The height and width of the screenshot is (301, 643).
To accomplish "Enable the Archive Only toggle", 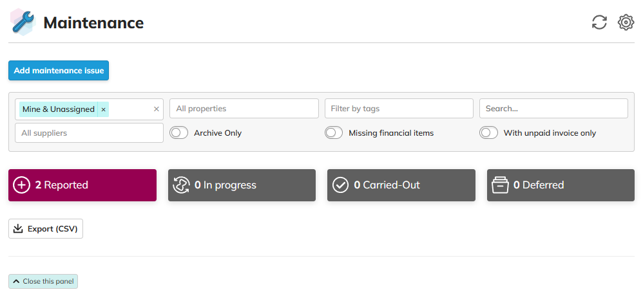I will pos(178,133).
